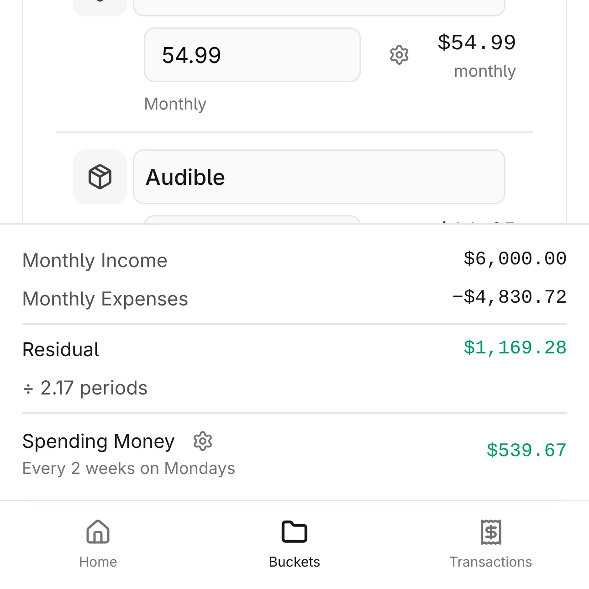This screenshot has height=589, width=589.
Task: Click the 54.99 amount input
Action: 252,55
